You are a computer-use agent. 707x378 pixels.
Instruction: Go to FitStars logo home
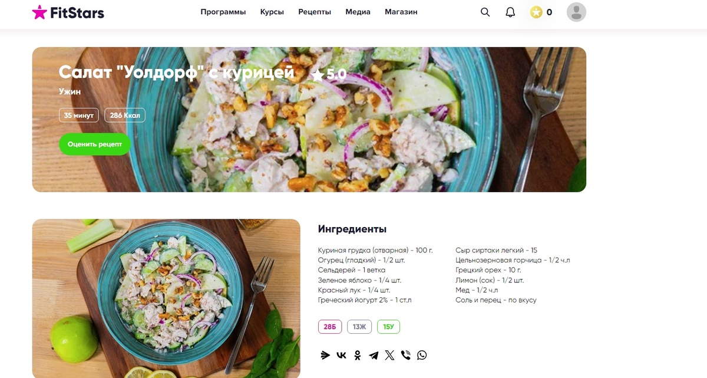68,12
